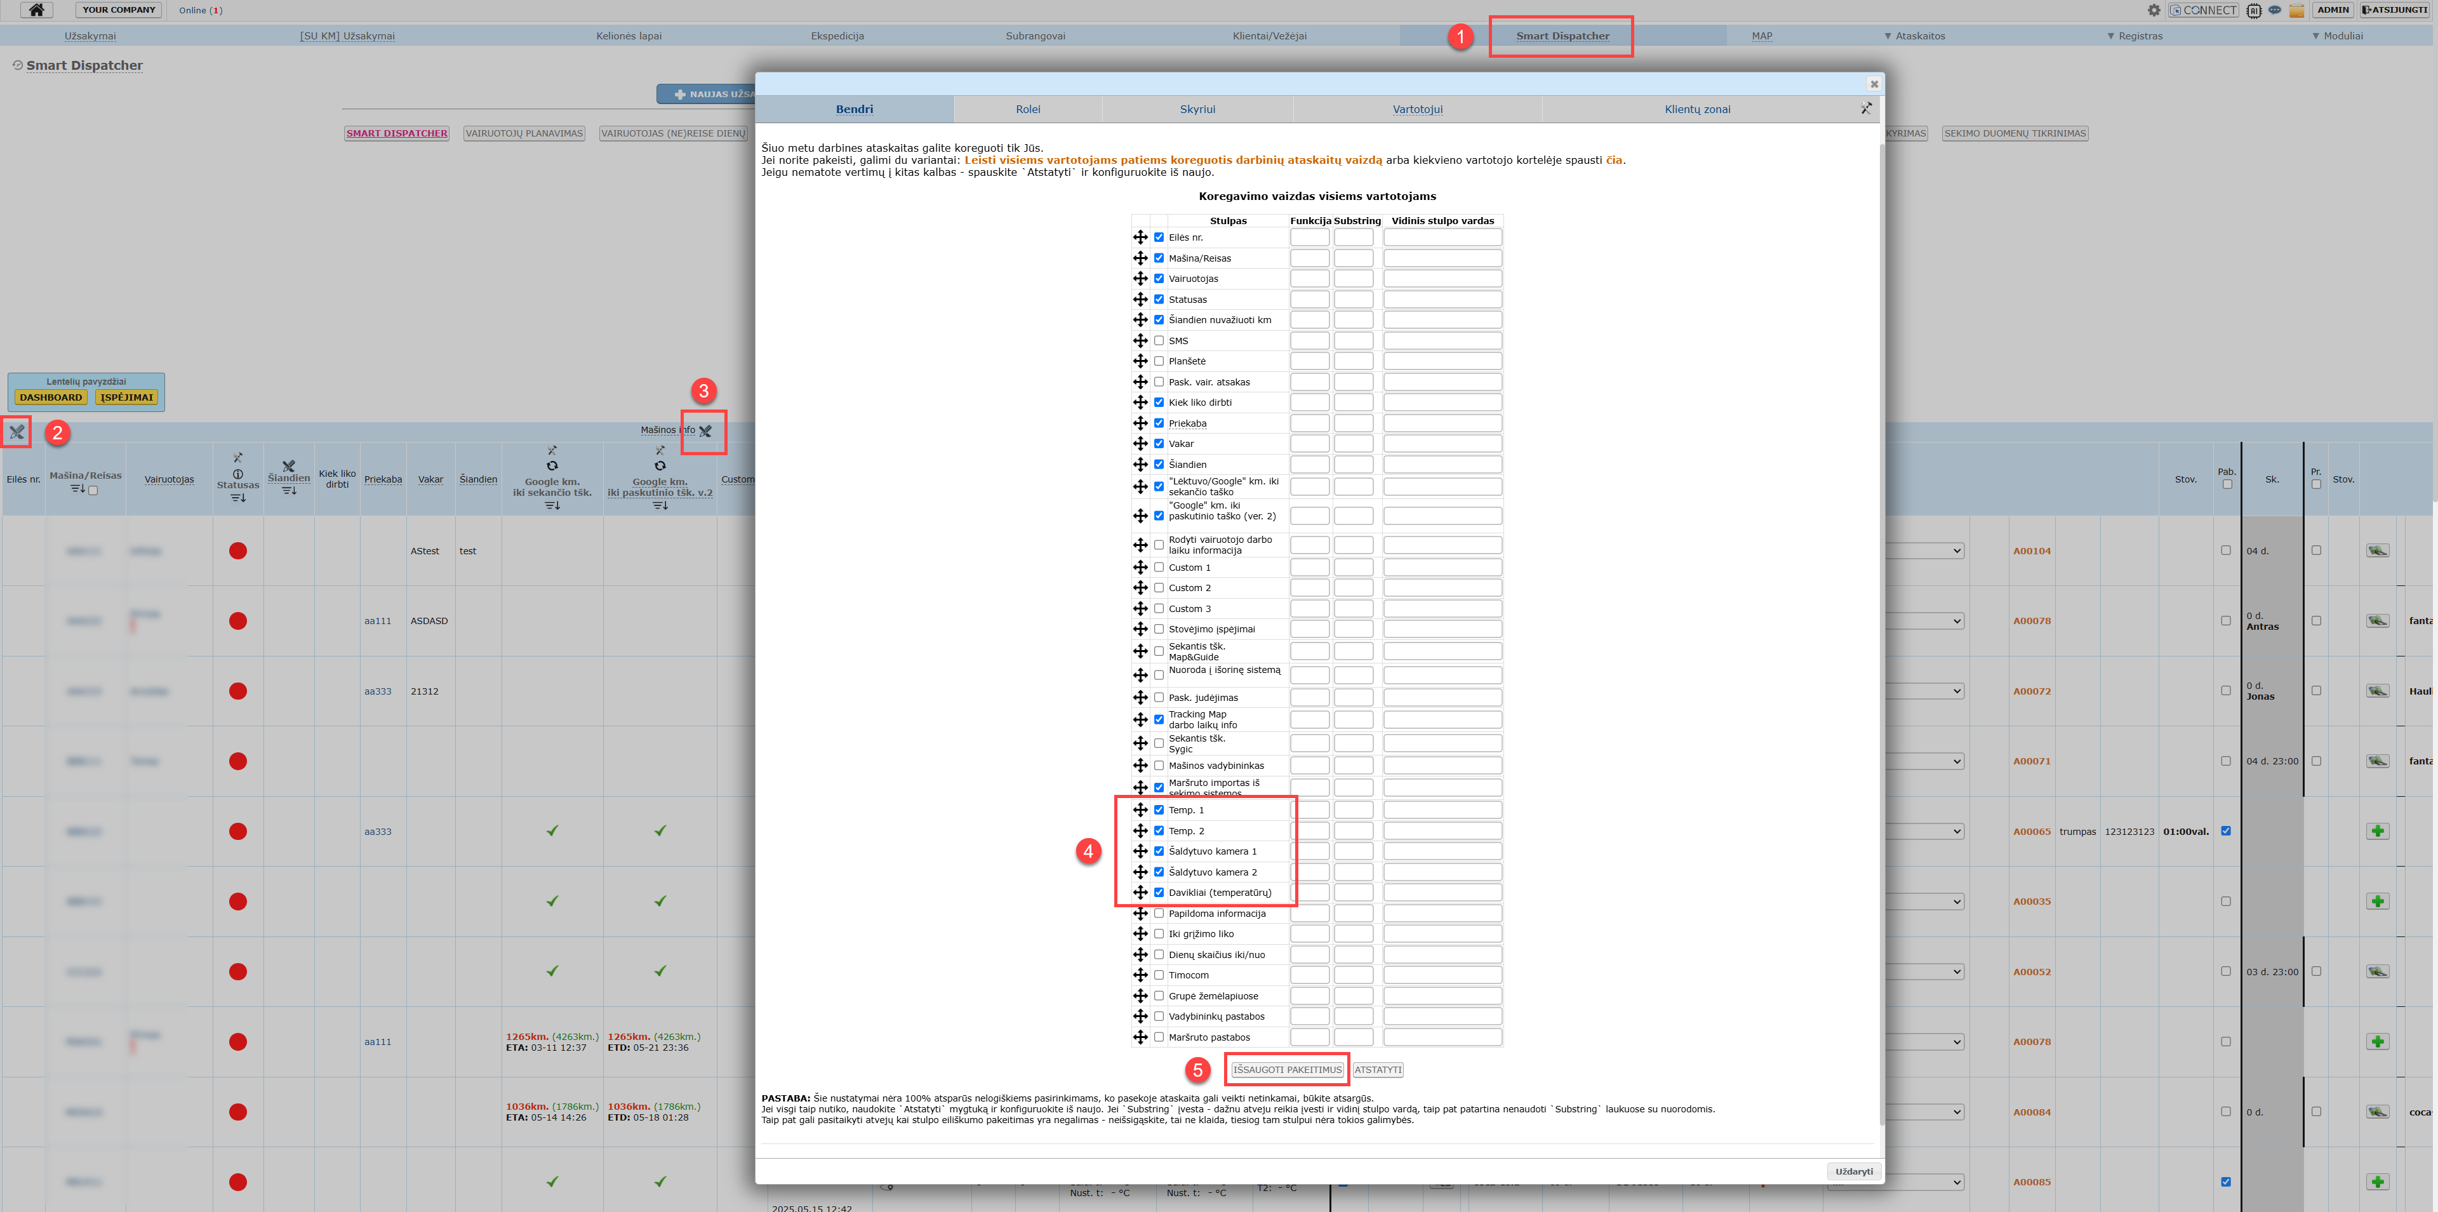
Task: Sort by the Mašina/Reisas column sort icon
Action: (77, 489)
